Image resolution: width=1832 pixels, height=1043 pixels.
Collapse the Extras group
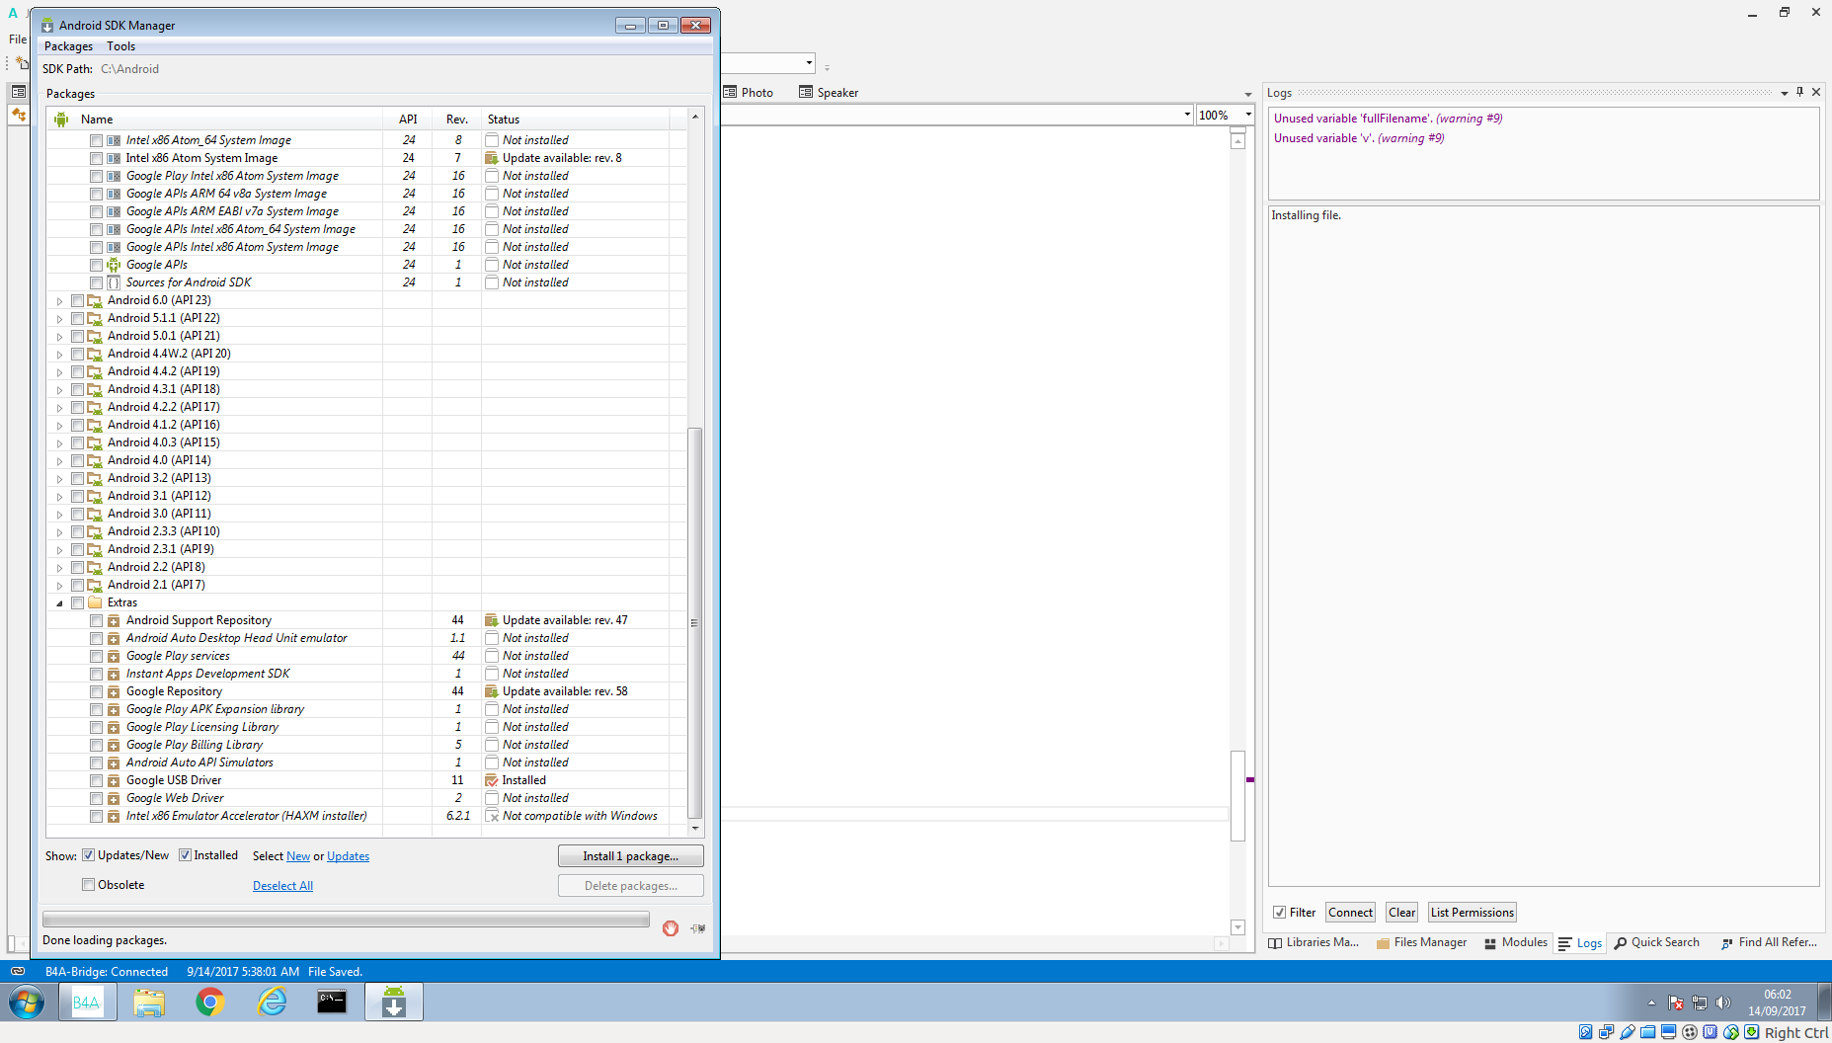[59, 602]
